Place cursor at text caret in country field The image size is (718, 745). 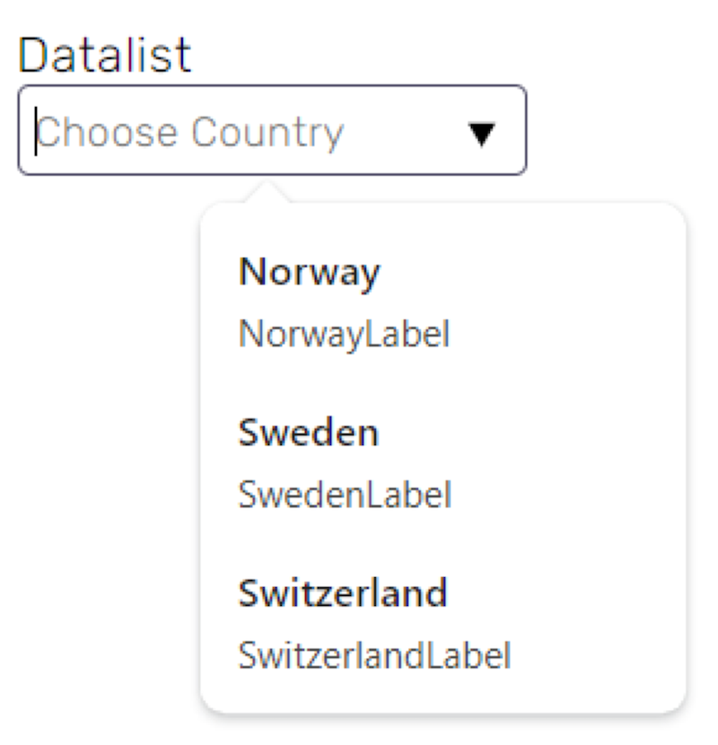(x=36, y=131)
